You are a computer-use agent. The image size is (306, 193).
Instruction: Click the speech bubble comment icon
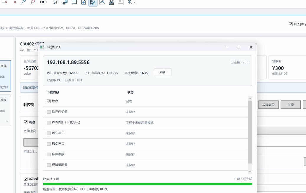coord(74,2)
